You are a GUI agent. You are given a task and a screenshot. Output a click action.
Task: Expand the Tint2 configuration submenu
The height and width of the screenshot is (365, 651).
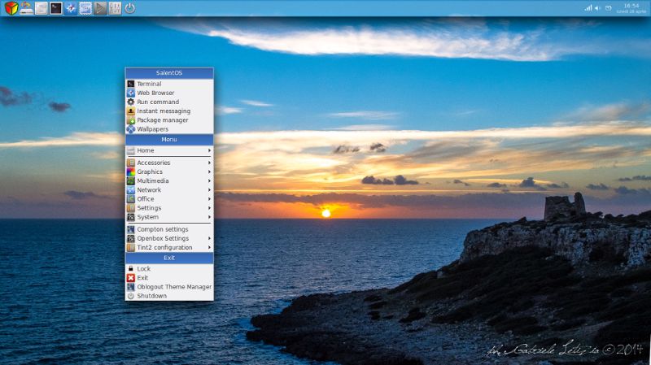click(x=169, y=247)
